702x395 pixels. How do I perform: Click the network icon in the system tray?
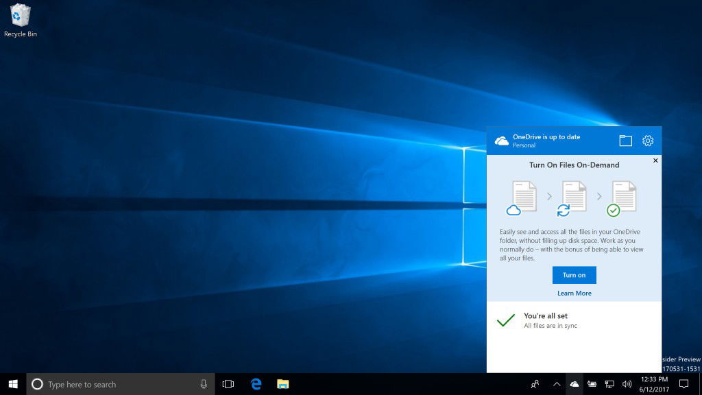609,384
